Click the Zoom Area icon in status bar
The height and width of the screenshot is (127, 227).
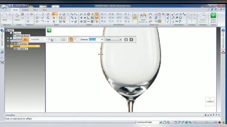(x=165, y=122)
